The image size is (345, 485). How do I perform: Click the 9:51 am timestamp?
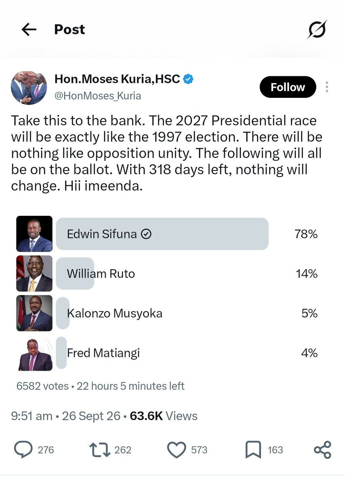32,416
